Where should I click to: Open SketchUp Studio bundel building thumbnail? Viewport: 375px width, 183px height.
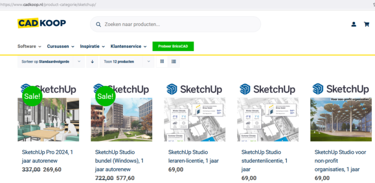122,119
